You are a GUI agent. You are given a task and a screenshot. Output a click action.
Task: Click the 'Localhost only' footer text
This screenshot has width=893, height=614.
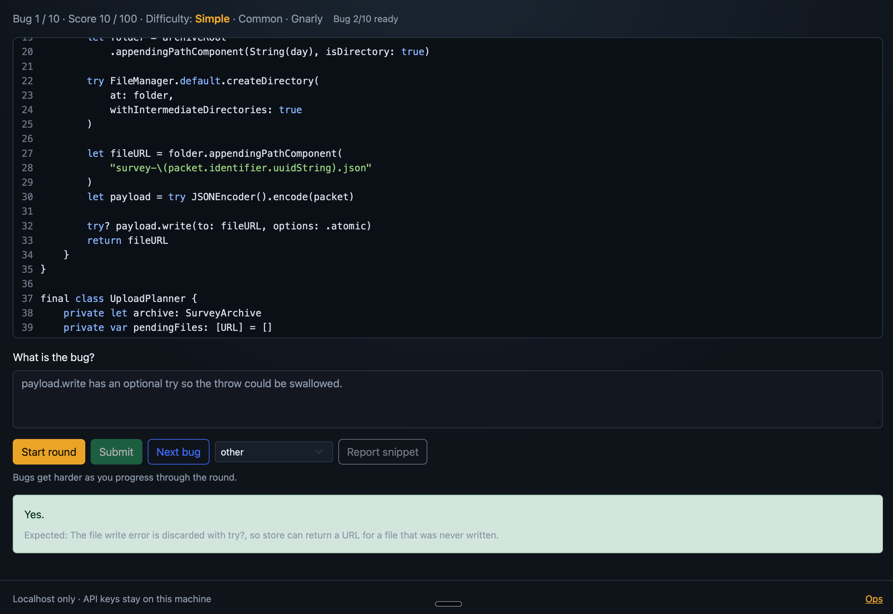tap(112, 599)
